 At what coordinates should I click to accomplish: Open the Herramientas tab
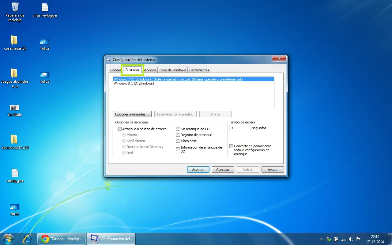pyautogui.click(x=199, y=70)
